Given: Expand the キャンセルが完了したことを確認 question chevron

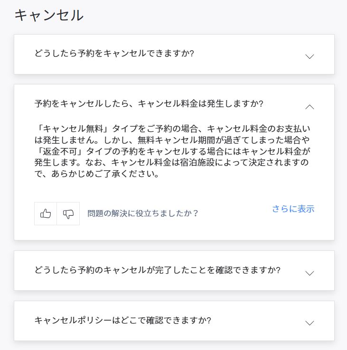Looking at the screenshot, I should pos(309,273).
